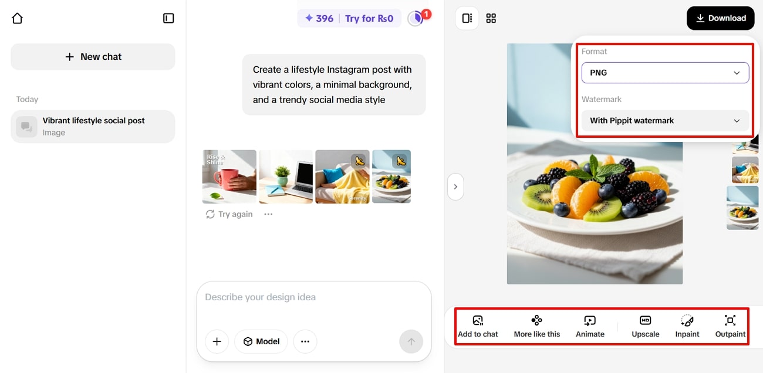Click the Try for Rs0 offer

point(369,18)
